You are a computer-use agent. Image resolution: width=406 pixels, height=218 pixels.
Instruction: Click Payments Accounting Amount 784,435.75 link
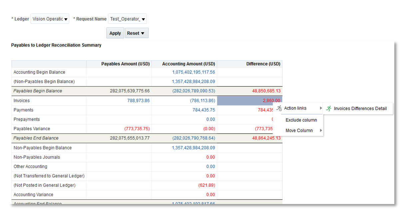tap(203, 110)
